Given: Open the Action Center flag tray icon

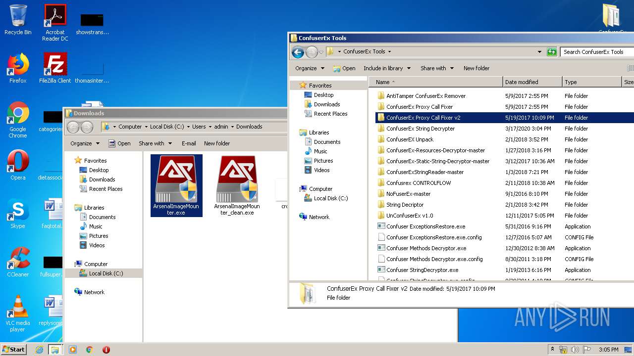Looking at the screenshot, I should point(587,350).
